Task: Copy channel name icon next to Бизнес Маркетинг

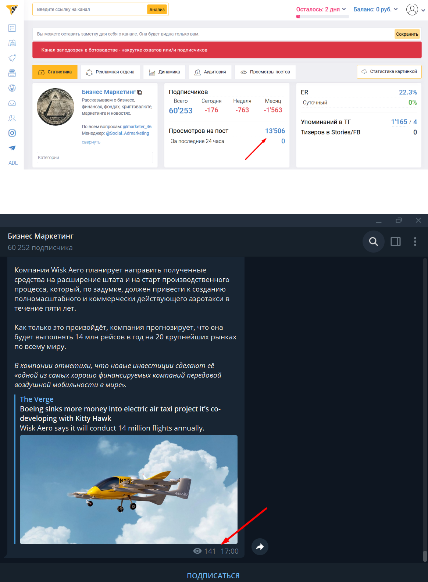Action: tap(140, 92)
